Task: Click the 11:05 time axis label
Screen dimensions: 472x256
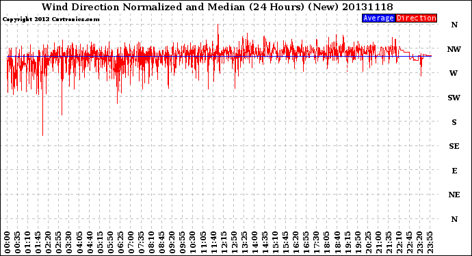Action: pos(203,242)
